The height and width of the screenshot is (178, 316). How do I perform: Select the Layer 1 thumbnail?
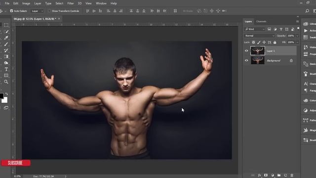[x=258, y=50]
